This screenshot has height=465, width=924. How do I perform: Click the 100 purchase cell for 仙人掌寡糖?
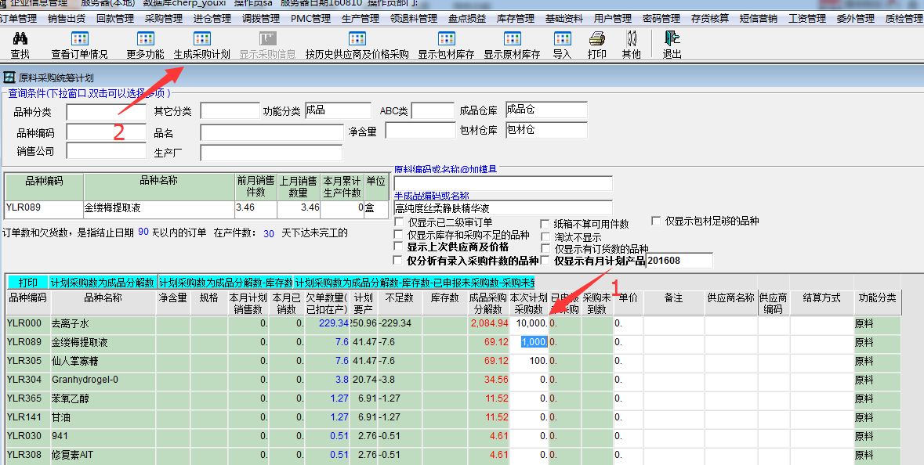(528, 361)
